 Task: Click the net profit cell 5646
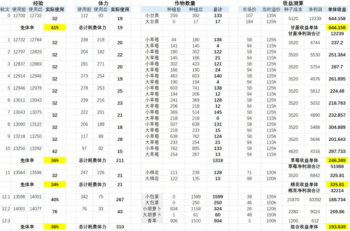tap(315, 139)
